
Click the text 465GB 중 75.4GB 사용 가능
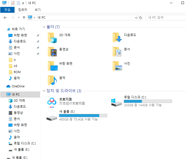point(78,120)
